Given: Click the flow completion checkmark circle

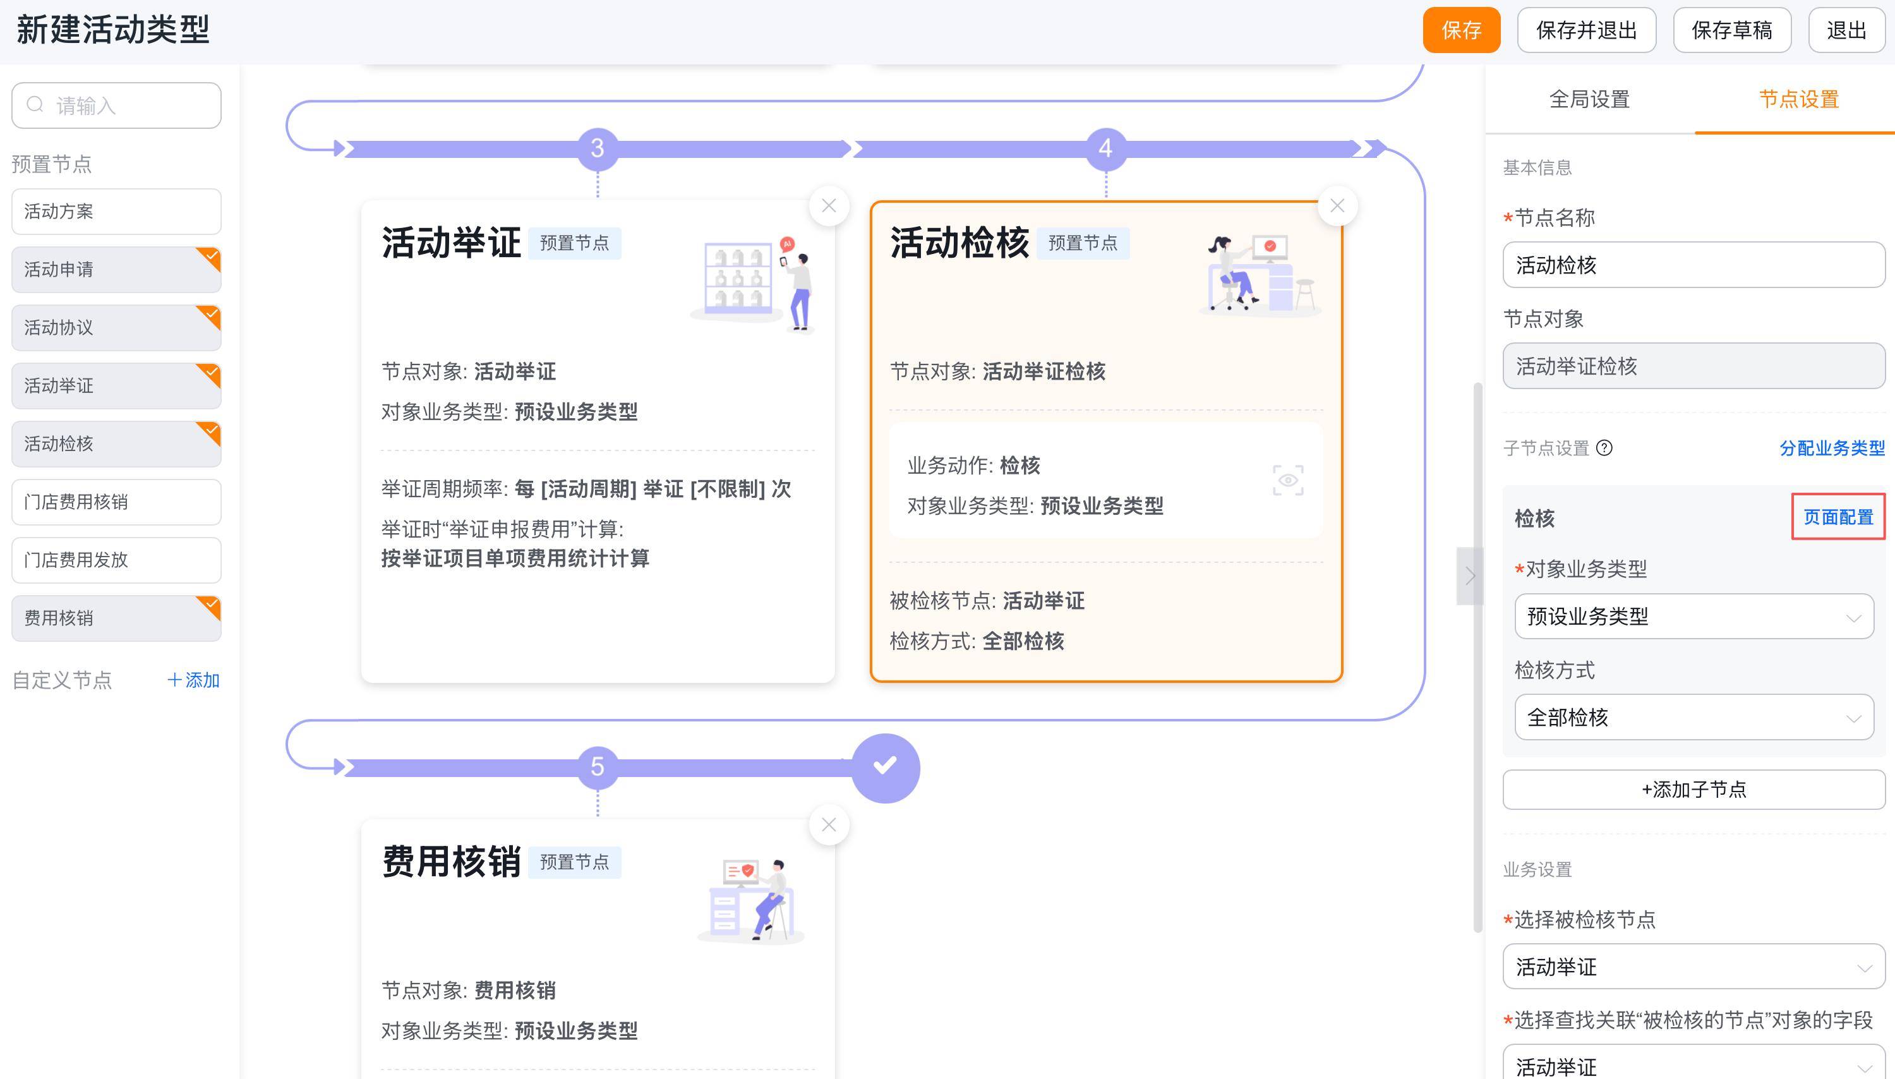Looking at the screenshot, I should click(x=885, y=767).
